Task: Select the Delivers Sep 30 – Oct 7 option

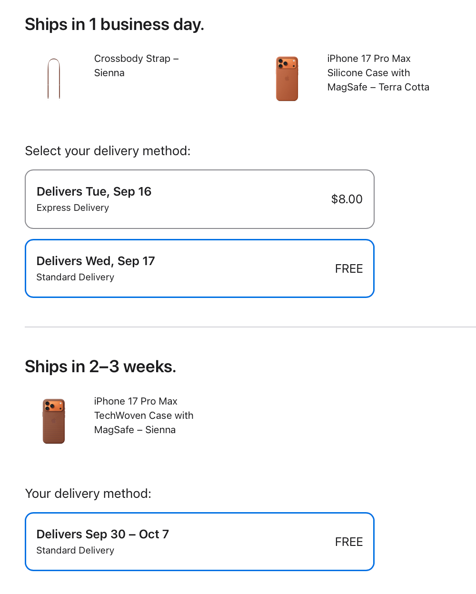Action: click(x=199, y=542)
